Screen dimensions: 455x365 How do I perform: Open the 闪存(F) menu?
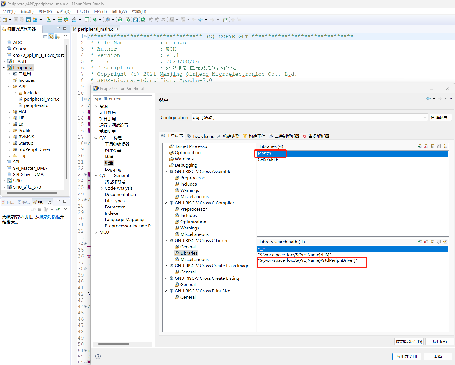[100, 11]
